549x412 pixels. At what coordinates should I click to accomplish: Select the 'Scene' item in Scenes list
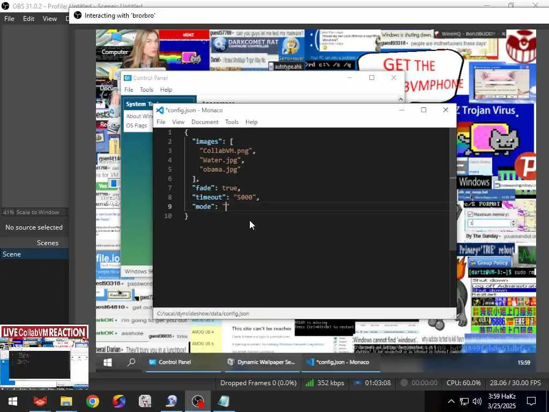click(34, 254)
